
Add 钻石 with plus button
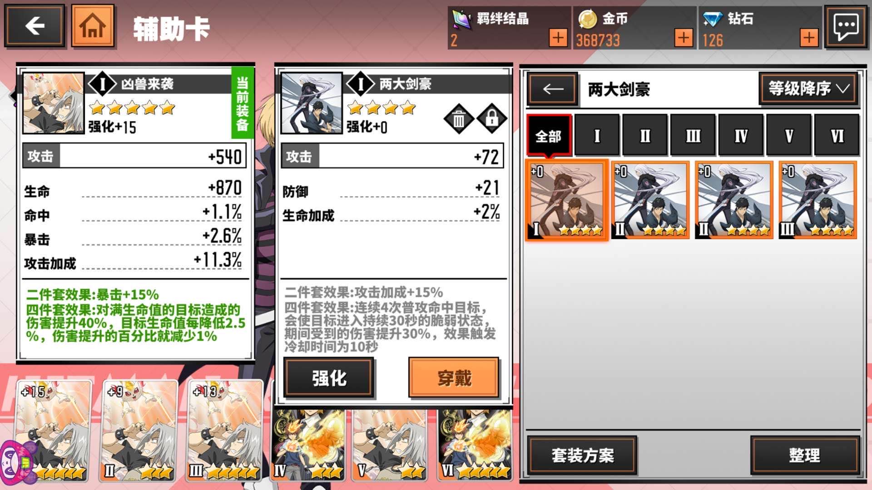pyautogui.click(x=809, y=38)
